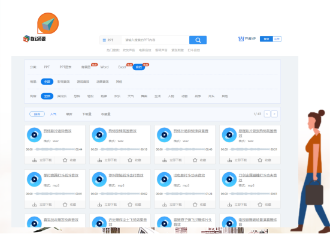Sort results by 综合

(x=37, y=114)
